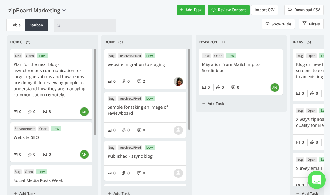This screenshot has width=330, height=195.
Task: Click attachment icon on Published async blog card
Action: click(x=123, y=173)
